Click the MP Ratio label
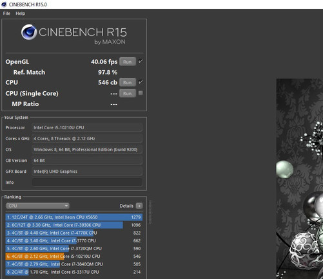Screen dimensions: 323x279 pyautogui.click(x=25, y=104)
